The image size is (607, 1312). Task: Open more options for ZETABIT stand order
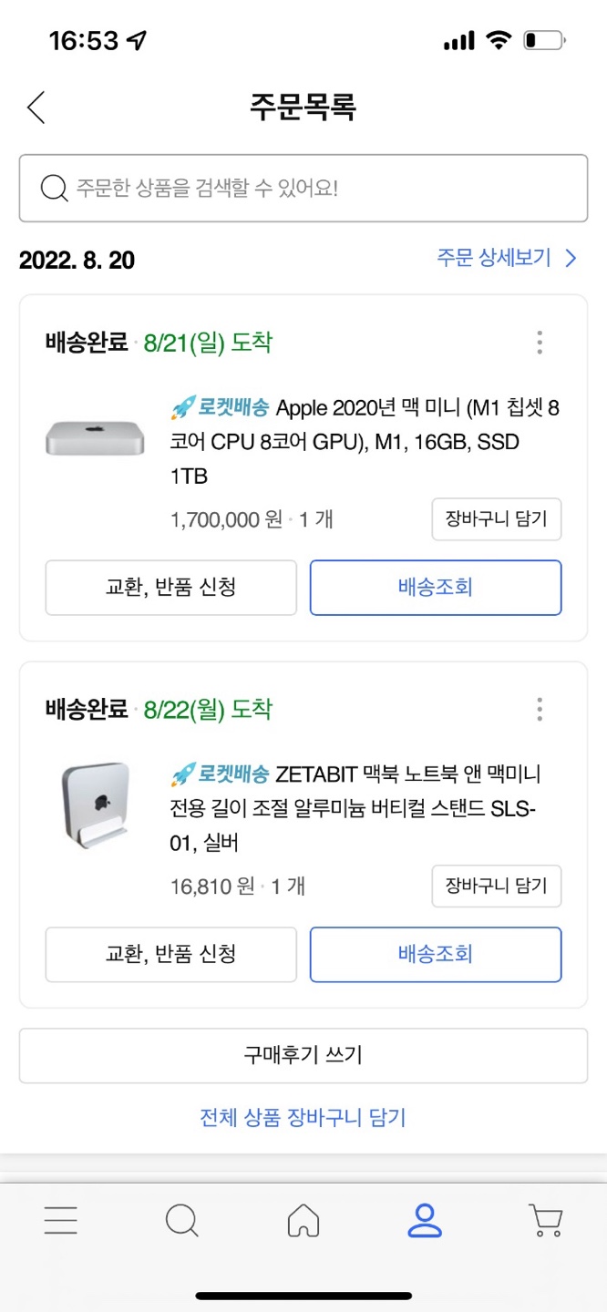pos(540,709)
